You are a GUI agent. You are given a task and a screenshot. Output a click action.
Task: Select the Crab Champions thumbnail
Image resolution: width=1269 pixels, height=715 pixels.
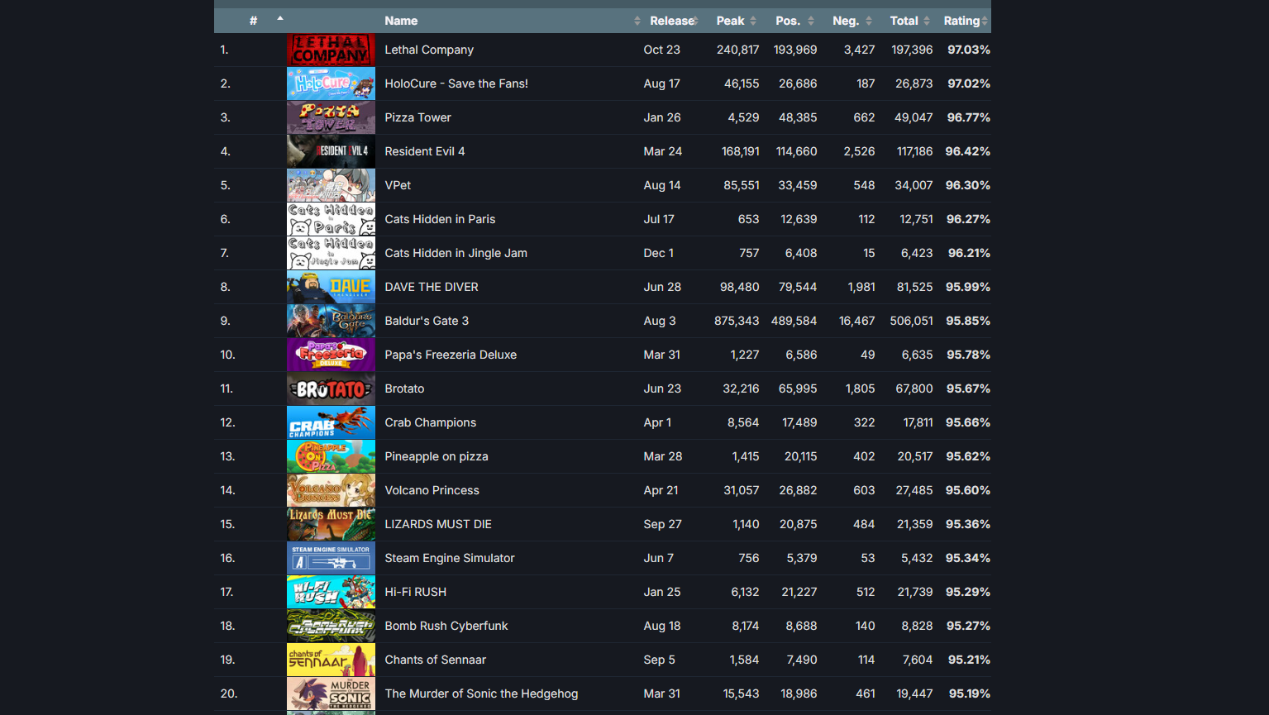click(x=331, y=422)
